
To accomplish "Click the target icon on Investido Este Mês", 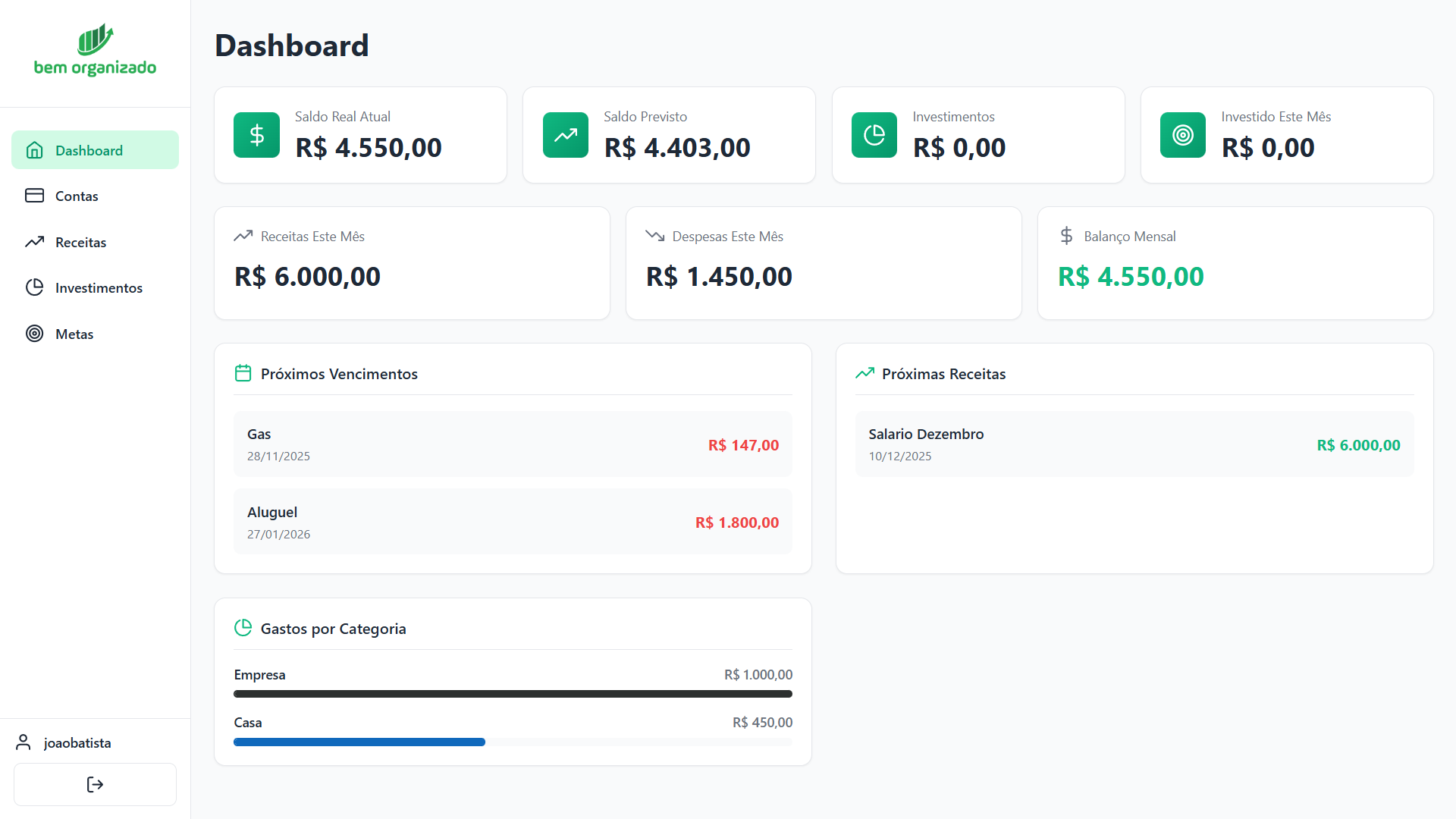I will [1182, 135].
